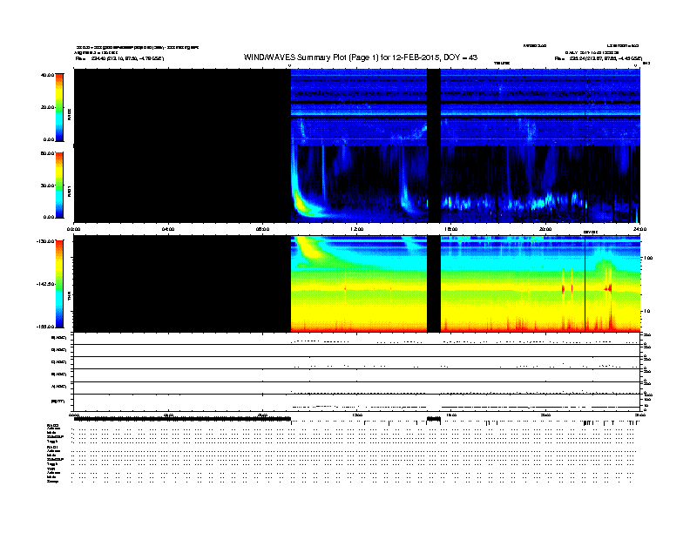Click the vertical black line in TNR spectrogram
The image size is (690, 533).
coord(585,284)
